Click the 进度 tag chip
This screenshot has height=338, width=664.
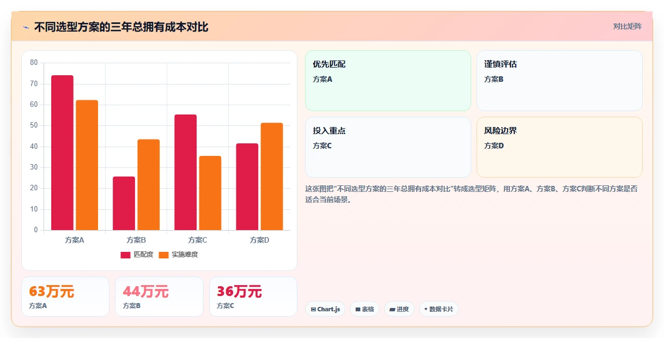click(399, 309)
